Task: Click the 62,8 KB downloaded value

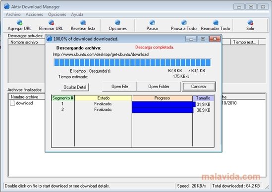Action: pyautogui.click(x=175, y=71)
